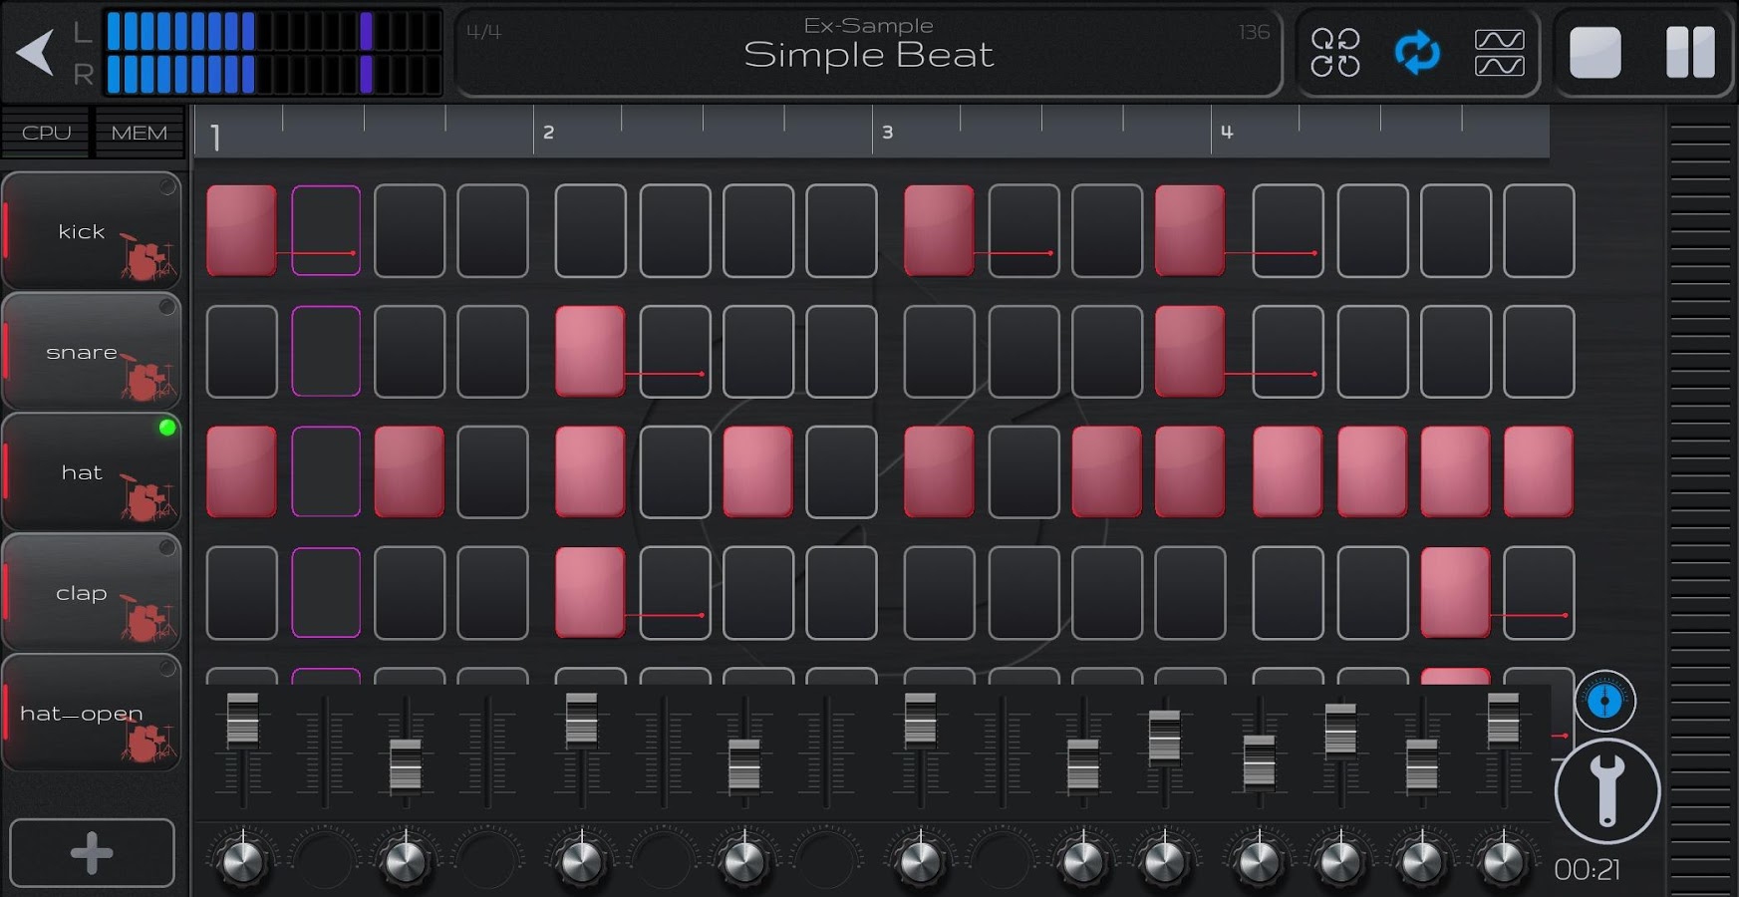Click the step 12 velocity fader
The image size is (1739, 897).
click(x=1164, y=738)
